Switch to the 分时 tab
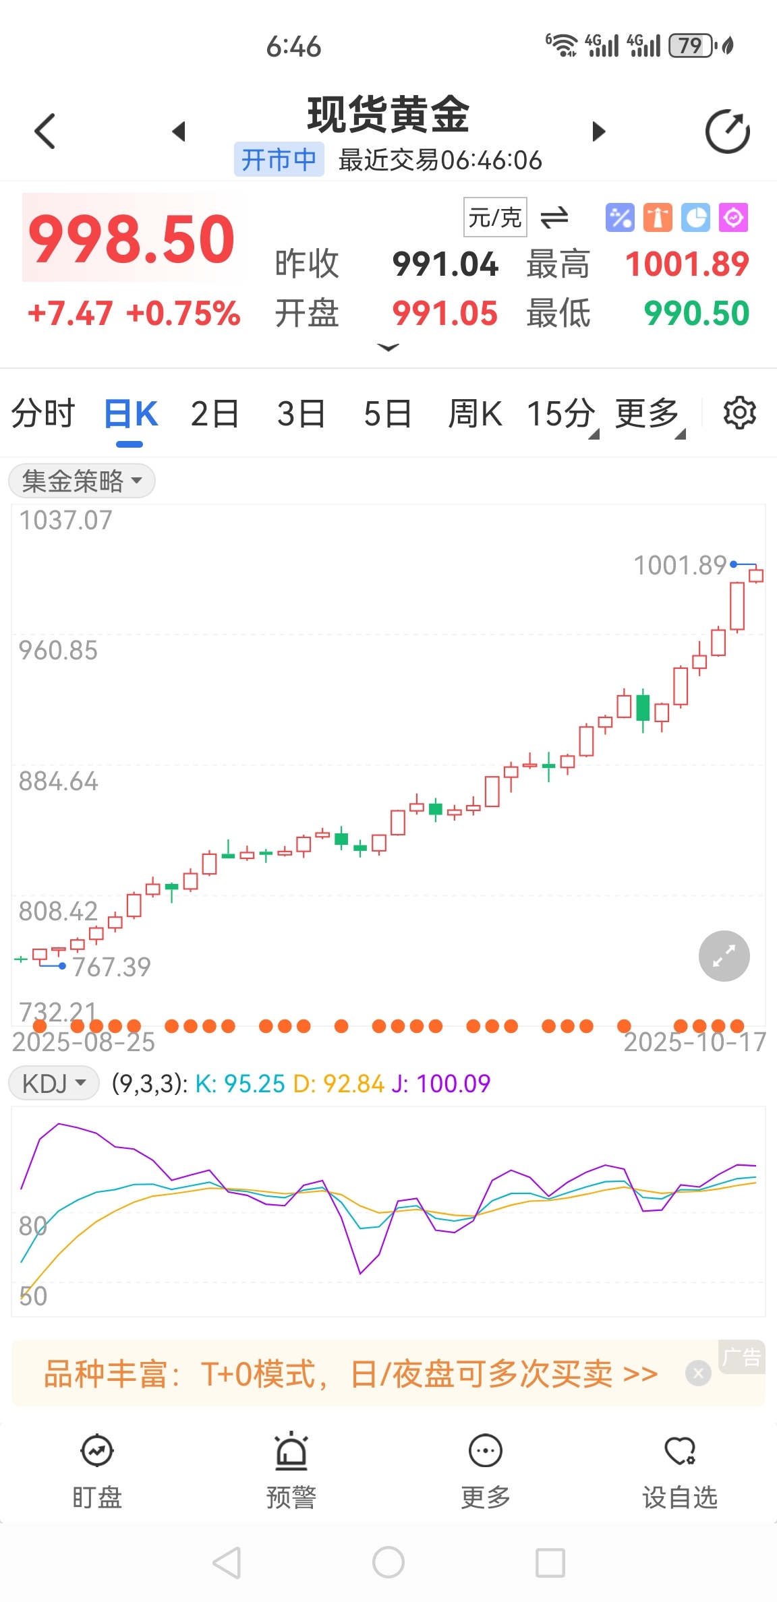Screen dimensions: 777x1602 tap(42, 413)
